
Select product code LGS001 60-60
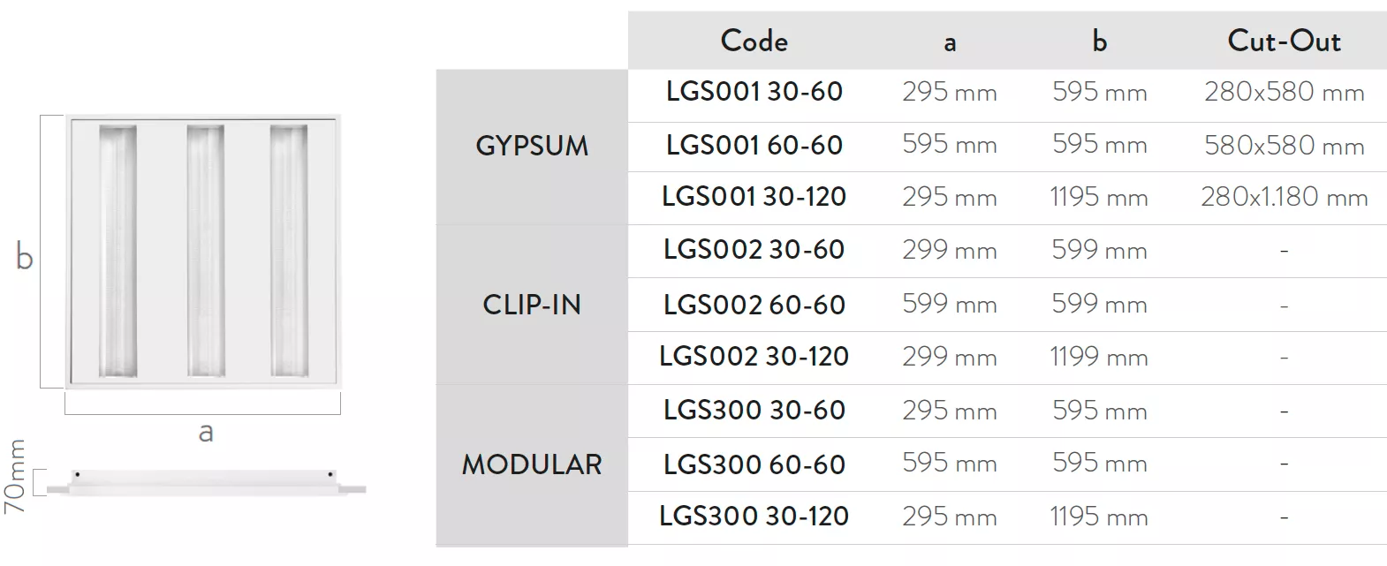tap(754, 146)
